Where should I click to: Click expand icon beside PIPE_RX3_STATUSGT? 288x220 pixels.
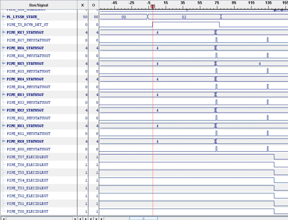[4, 94]
